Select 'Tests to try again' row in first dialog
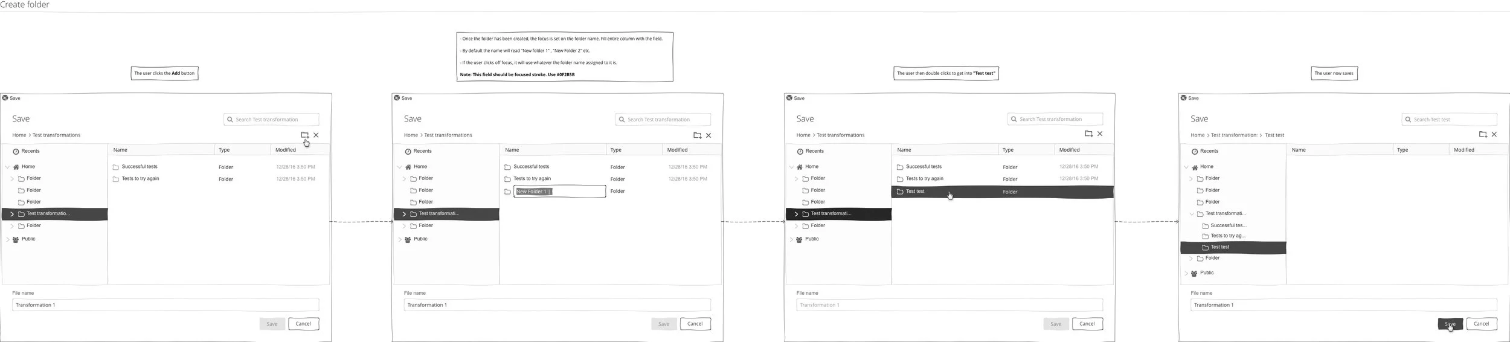This screenshot has width=1510, height=342. click(x=219, y=179)
